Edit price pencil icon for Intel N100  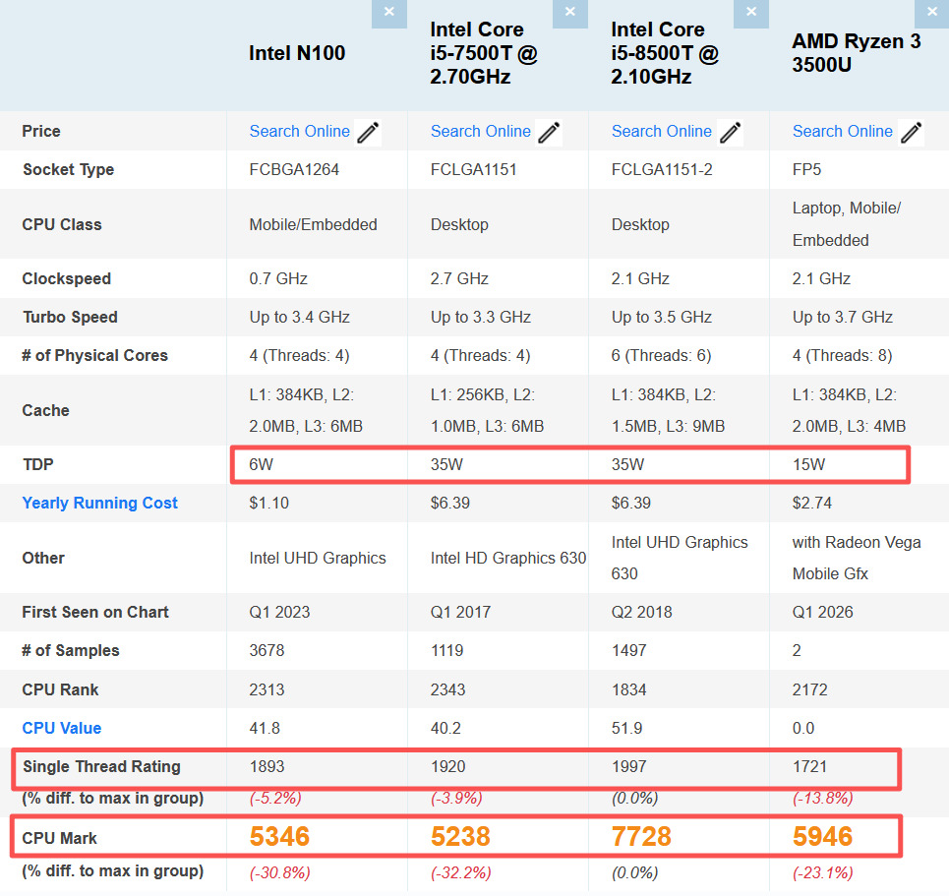368,133
